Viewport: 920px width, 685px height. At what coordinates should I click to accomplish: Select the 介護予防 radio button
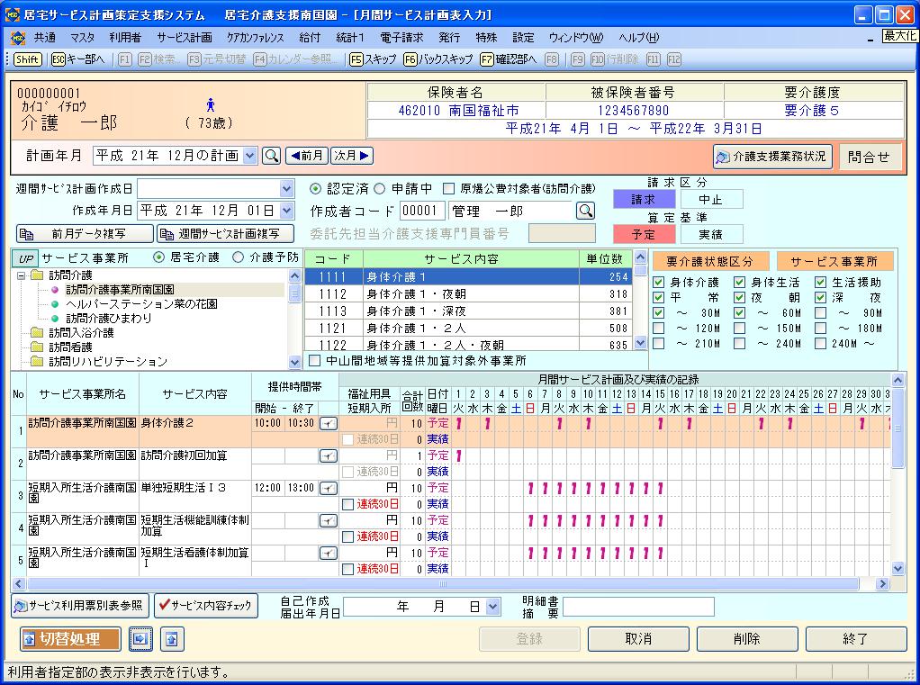coord(239,257)
